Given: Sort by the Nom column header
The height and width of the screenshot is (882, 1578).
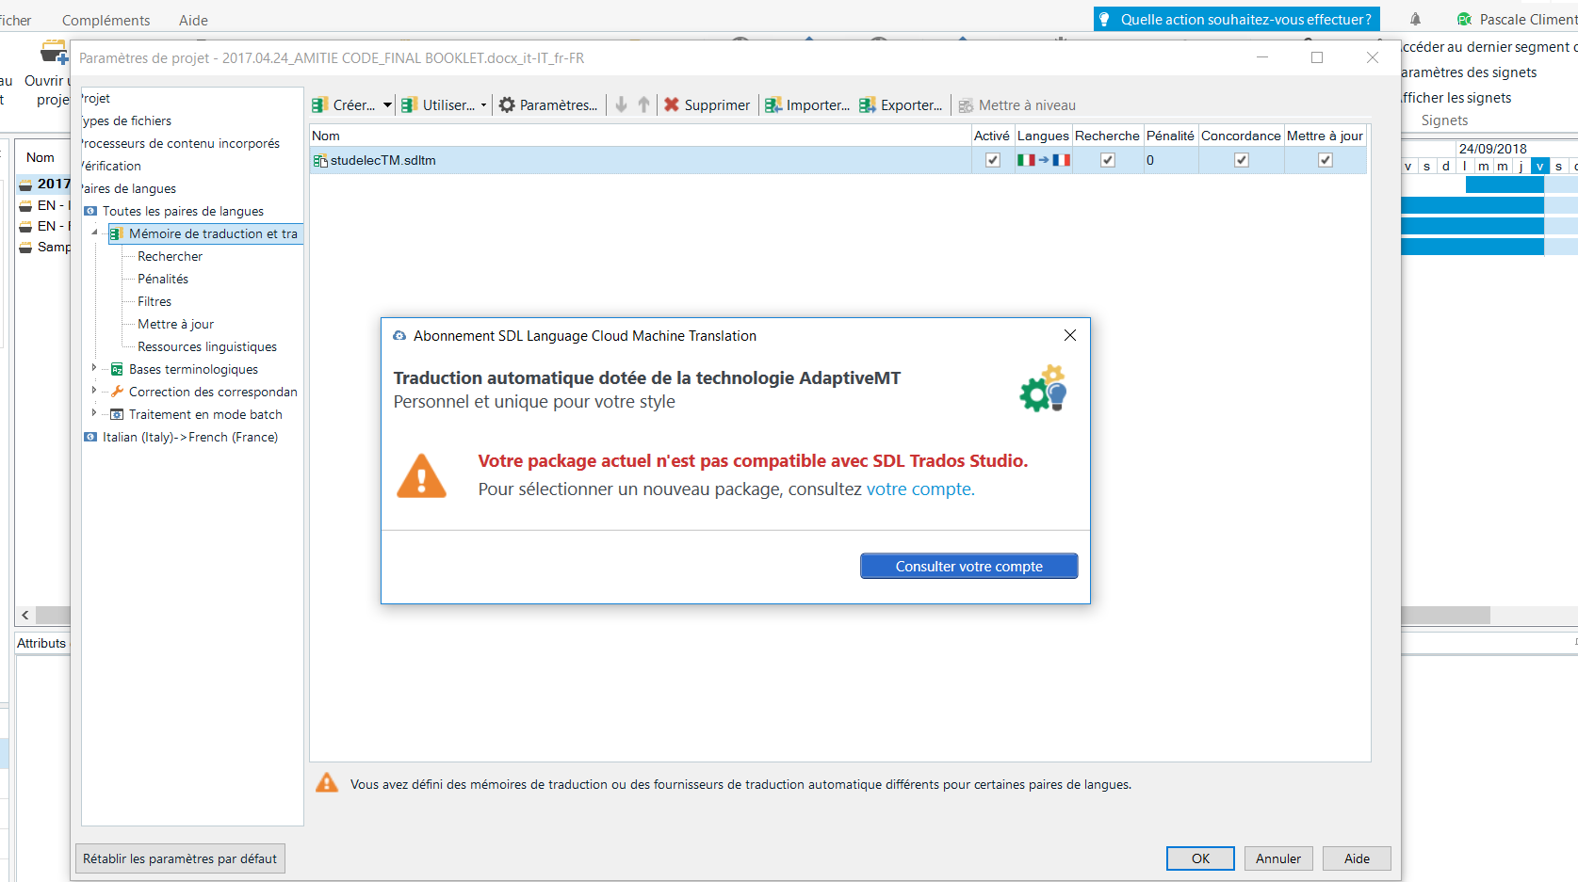Looking at the screenshot, I should pyautogui.click(x=641, y=136).
